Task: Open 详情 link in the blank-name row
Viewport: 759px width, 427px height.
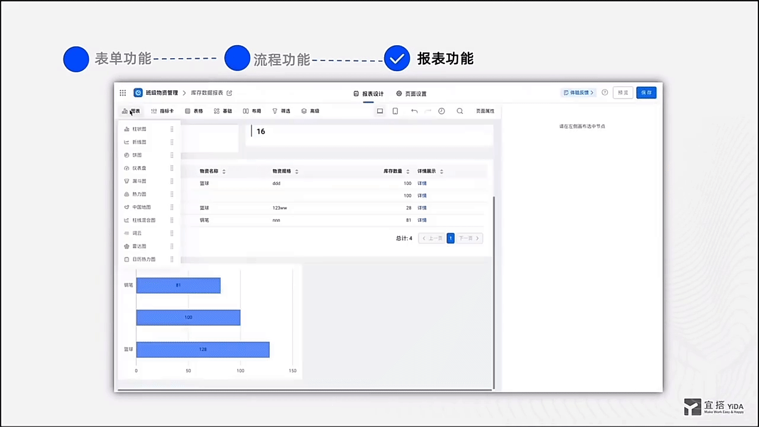Action: 422,196
